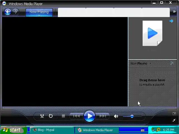Click the system tray icon beside the magnifier

153,130
